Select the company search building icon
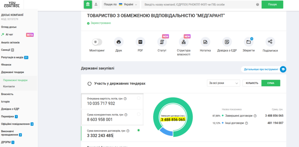The height and width of the screenshot is (147, 299). click(x=88, y=4)
